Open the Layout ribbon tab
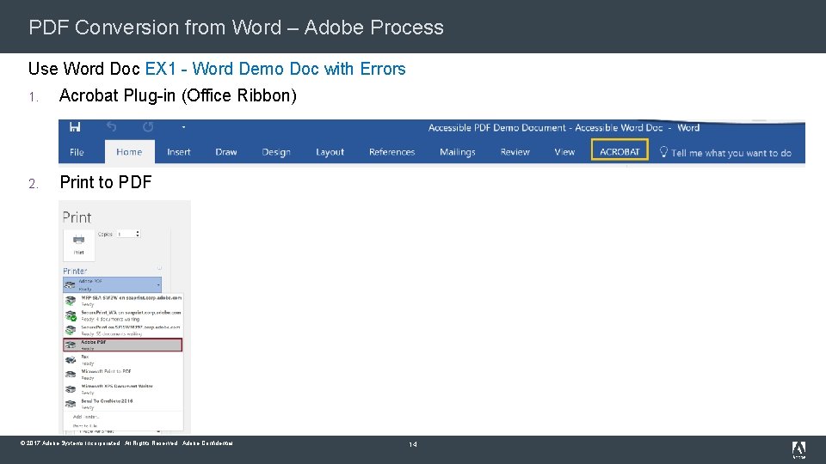 [330, 152]
